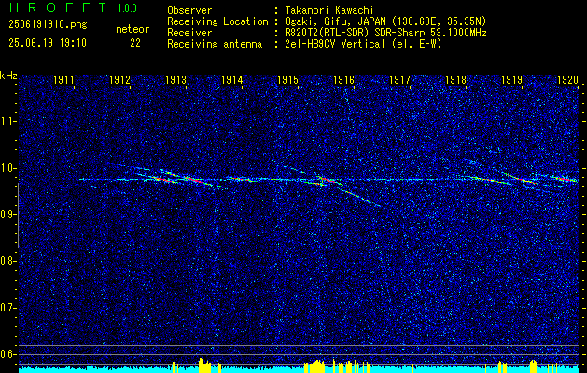This screenshot has width=587, height=373.
Task: Click the name Takanori Kawachi
Action: 328,10
